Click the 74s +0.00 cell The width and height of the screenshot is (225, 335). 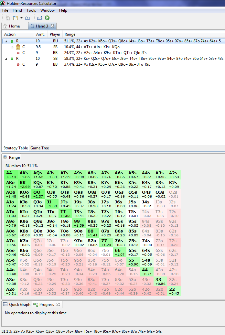[x=147, y=243]
